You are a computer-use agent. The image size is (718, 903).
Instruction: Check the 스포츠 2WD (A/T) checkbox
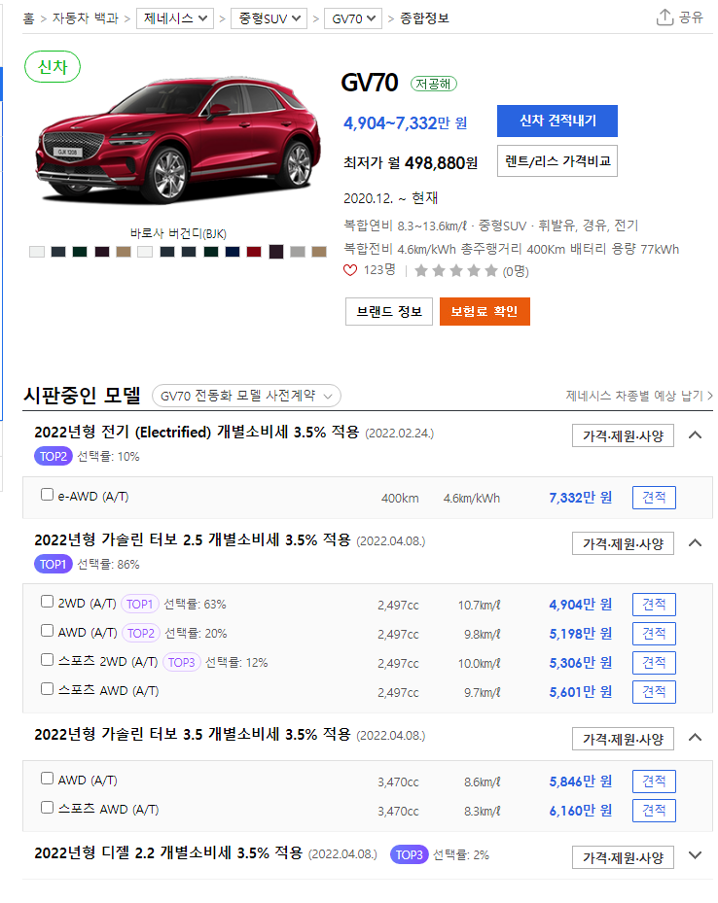48,660
